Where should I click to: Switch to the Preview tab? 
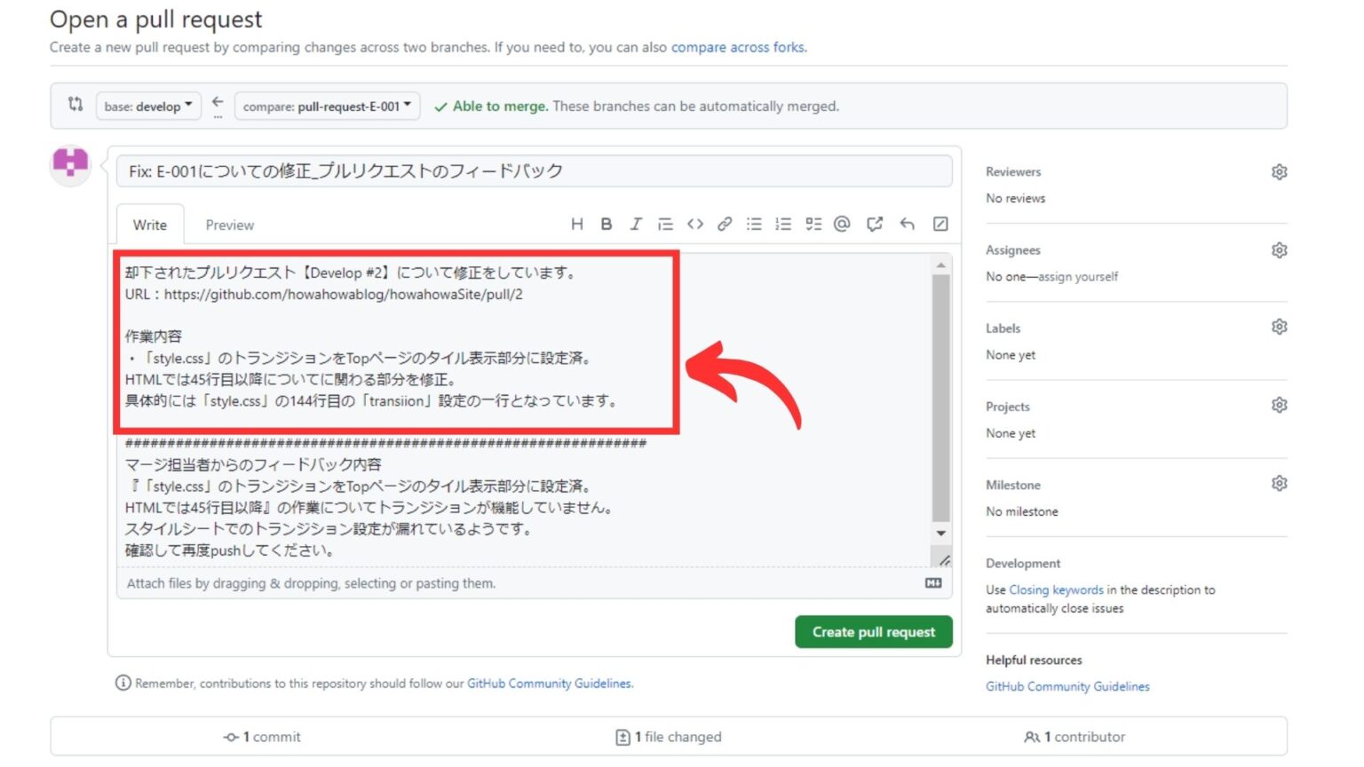(229, 225)
